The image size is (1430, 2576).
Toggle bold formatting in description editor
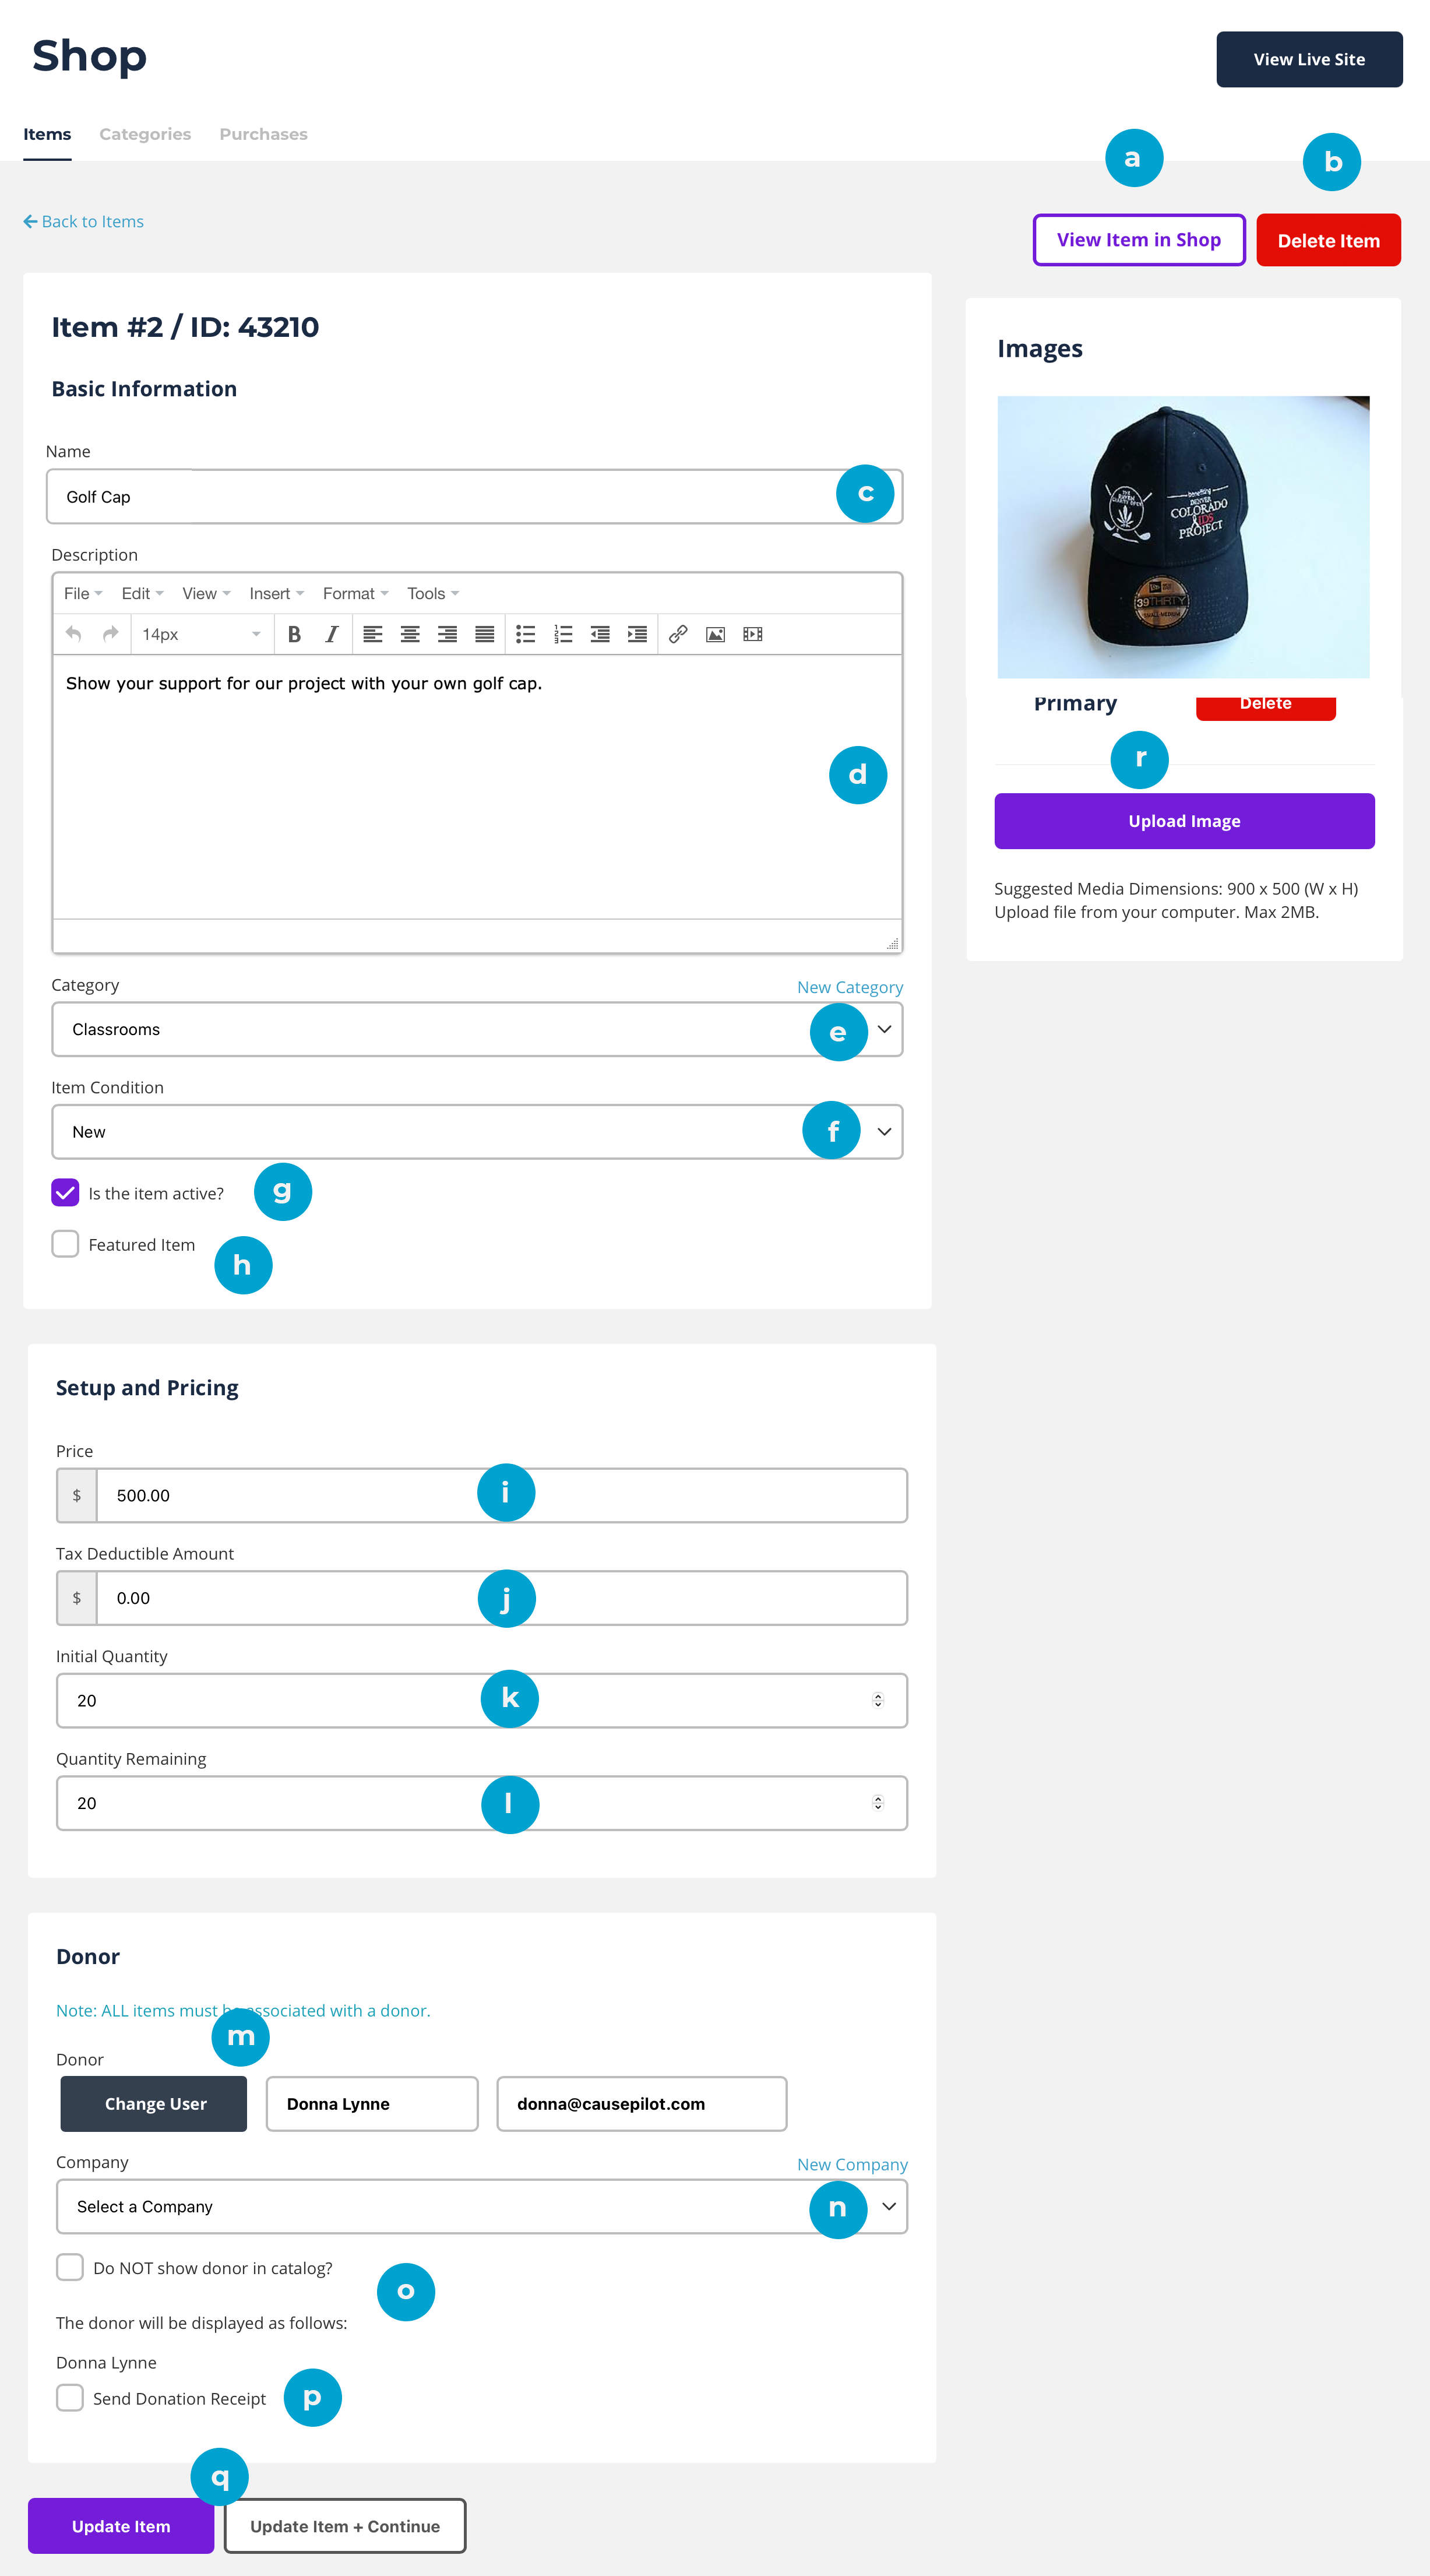click(294, 634)
